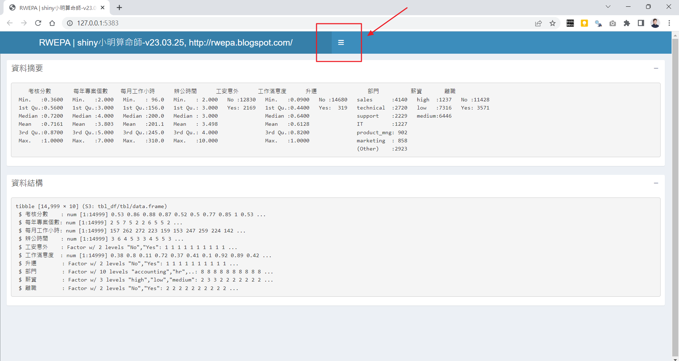Screen dimensions: 679x361
Task: Open the Chrome three-dot menu
Action: point(669,23)
